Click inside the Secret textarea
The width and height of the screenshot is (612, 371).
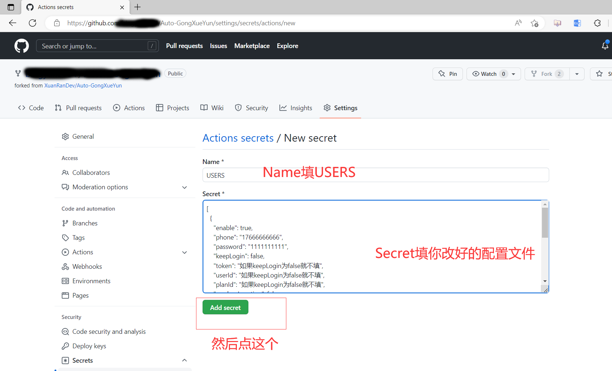(372, 246)
